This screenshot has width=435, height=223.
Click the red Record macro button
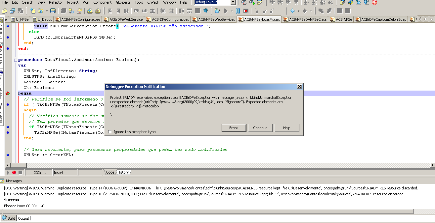[14, 172]
